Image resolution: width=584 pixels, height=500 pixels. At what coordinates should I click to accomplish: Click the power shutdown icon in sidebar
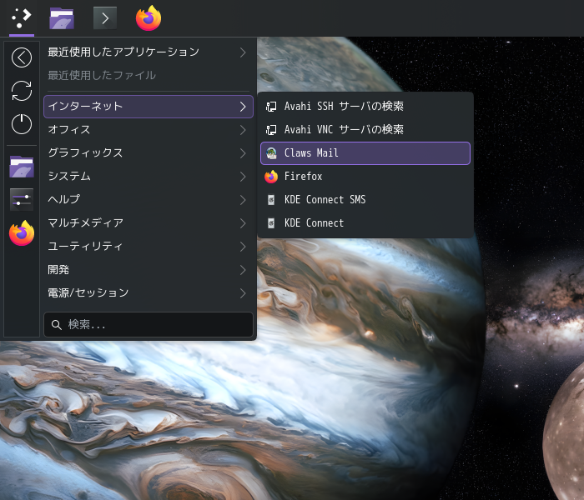point(22,124)
